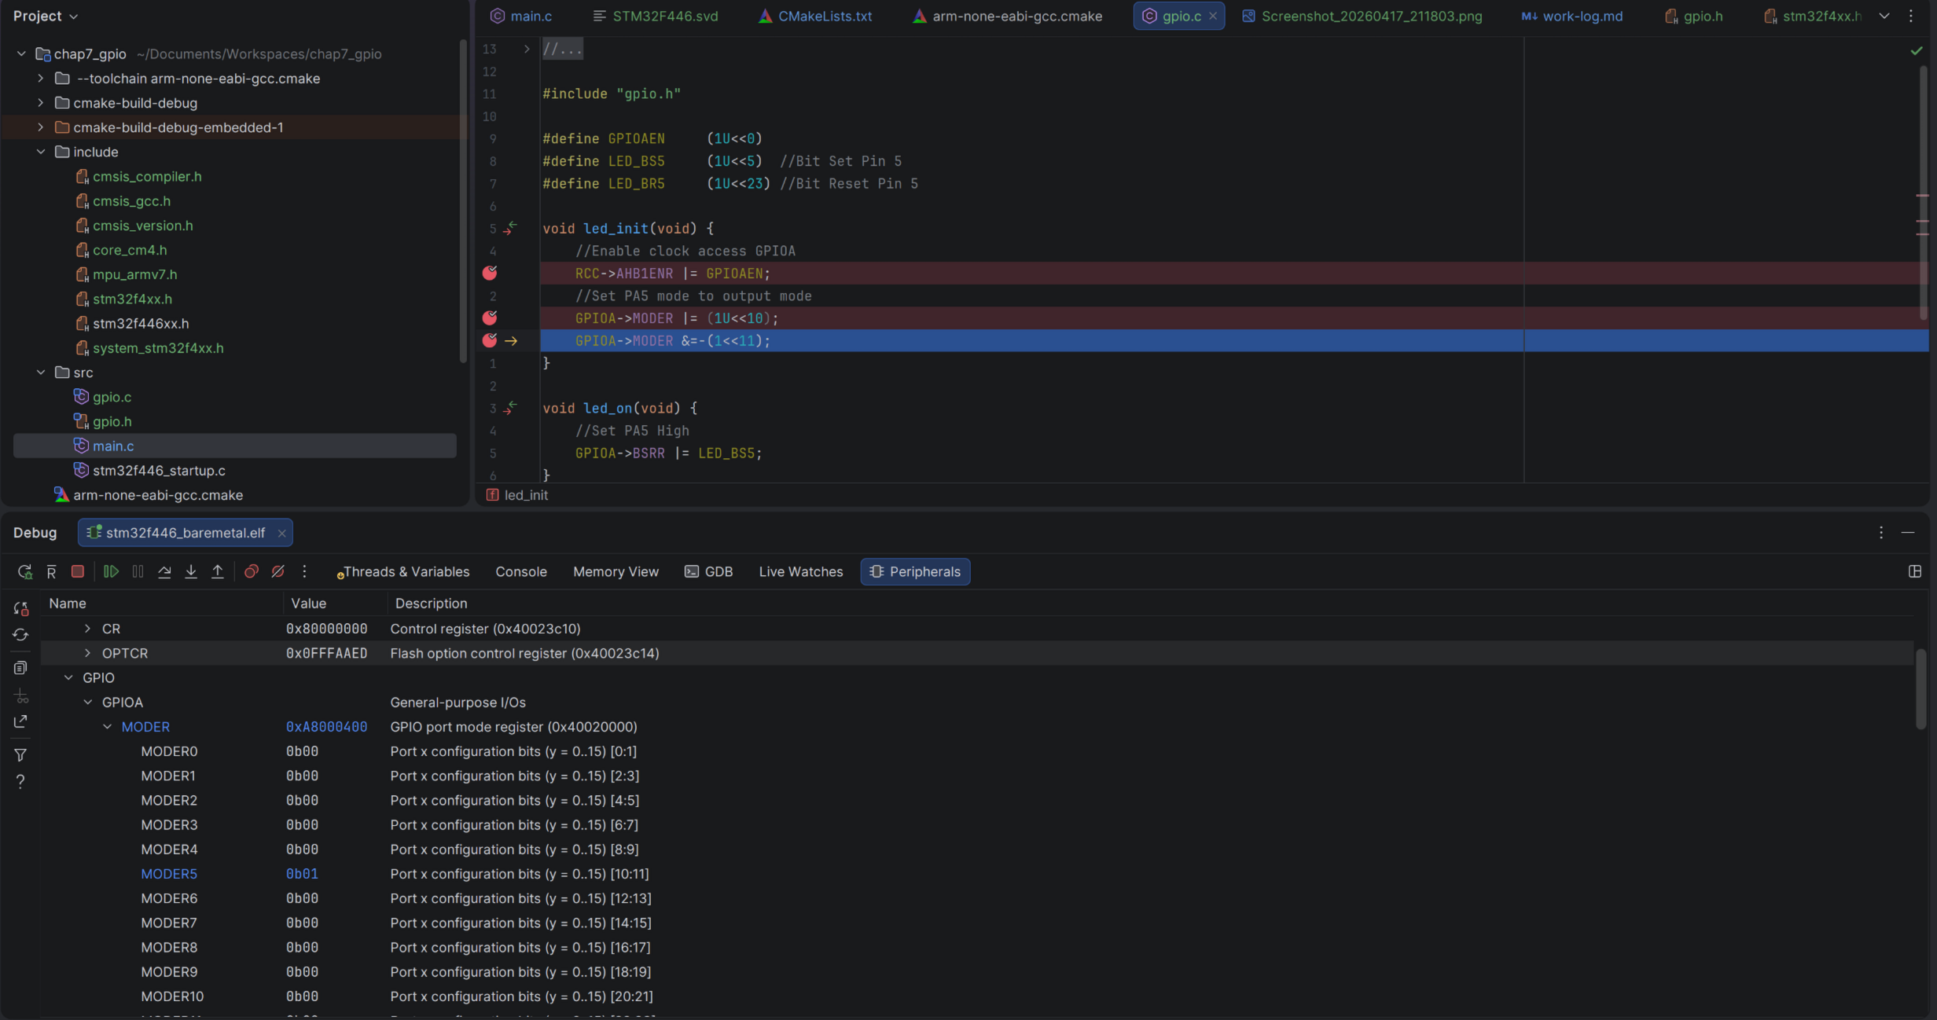This screenshot has height=1020, width=1937.
Task: Toggle the breakpoint on RCC->AHB1ENR line
Action: [x=490, y=273]
